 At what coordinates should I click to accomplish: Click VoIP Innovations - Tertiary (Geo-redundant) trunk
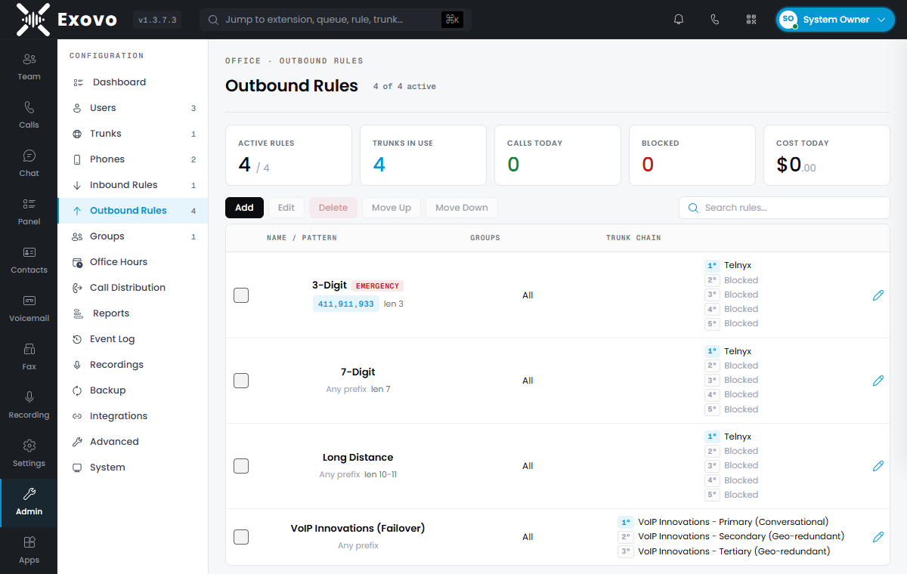[x=734, y=551]
